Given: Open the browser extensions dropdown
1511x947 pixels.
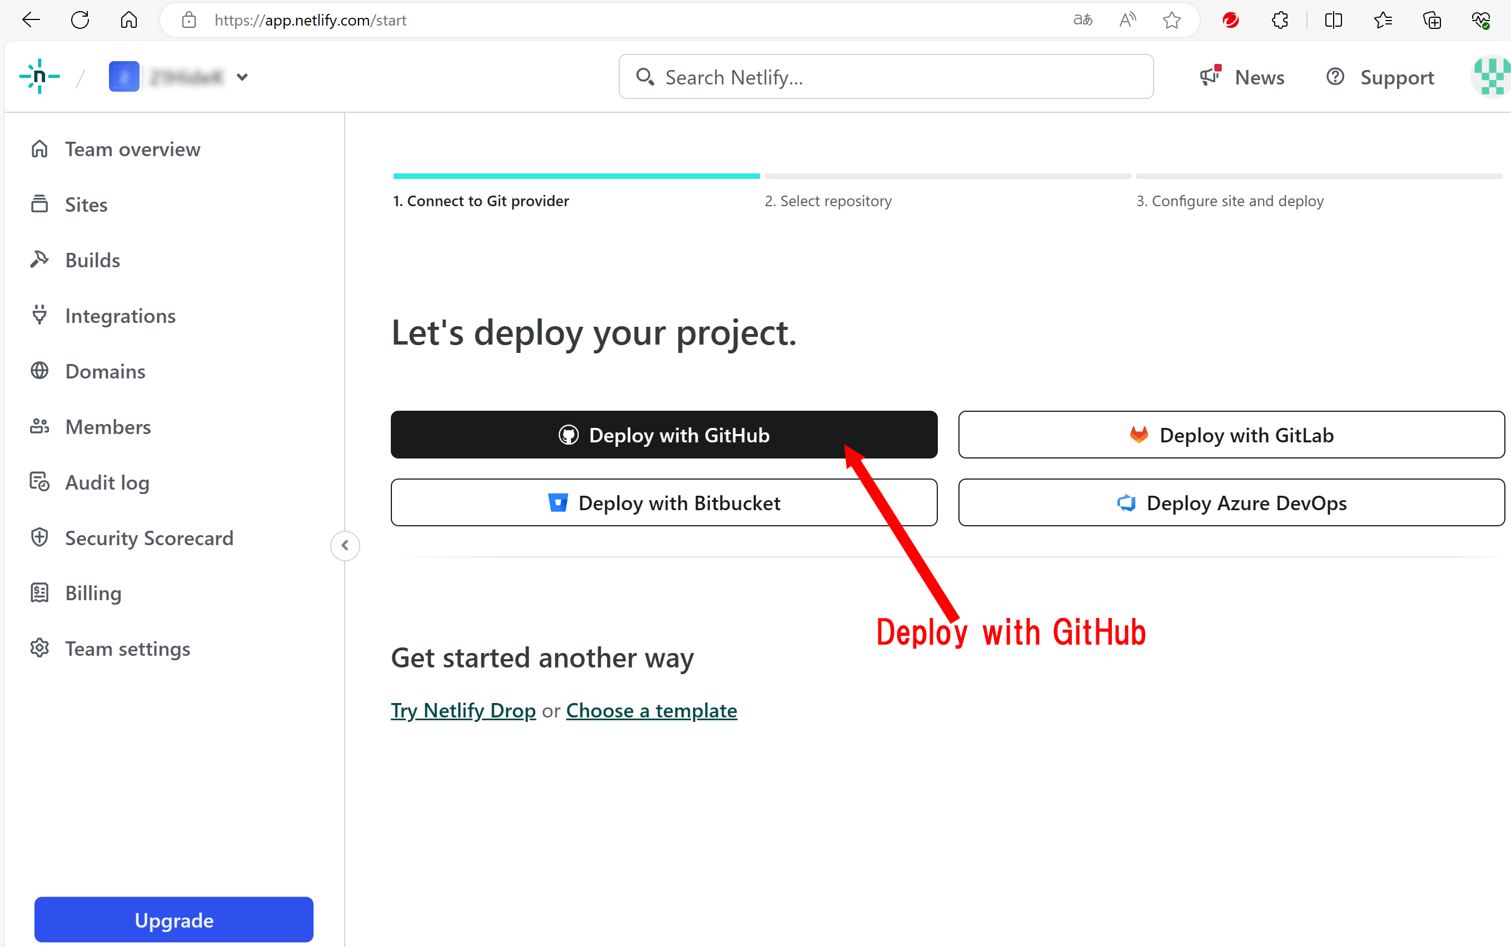Looking at the screenshot, I should 1280,19.
